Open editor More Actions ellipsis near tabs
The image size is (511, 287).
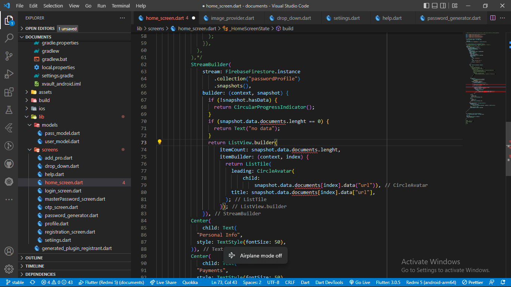503,18
